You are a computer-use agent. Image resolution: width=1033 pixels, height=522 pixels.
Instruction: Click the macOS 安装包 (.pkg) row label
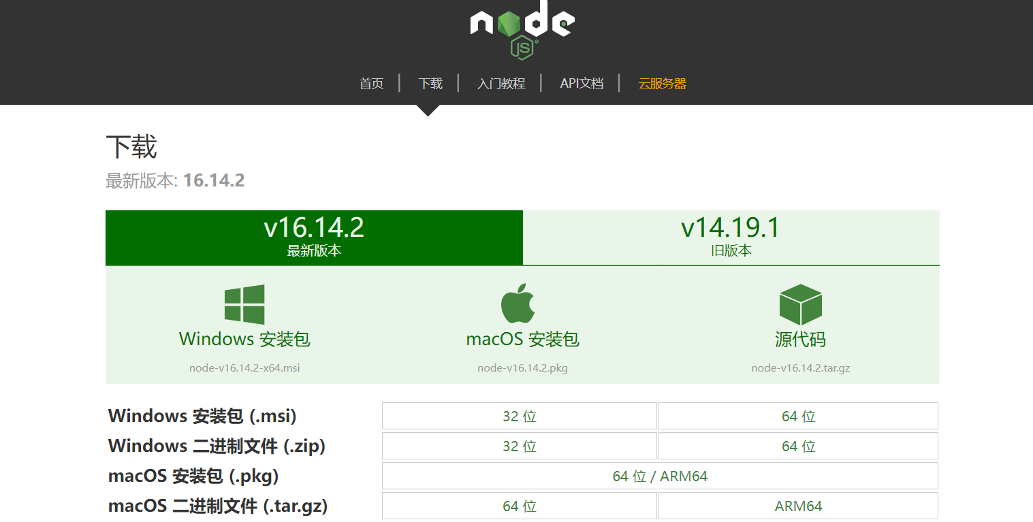click(x=193, y=476)
